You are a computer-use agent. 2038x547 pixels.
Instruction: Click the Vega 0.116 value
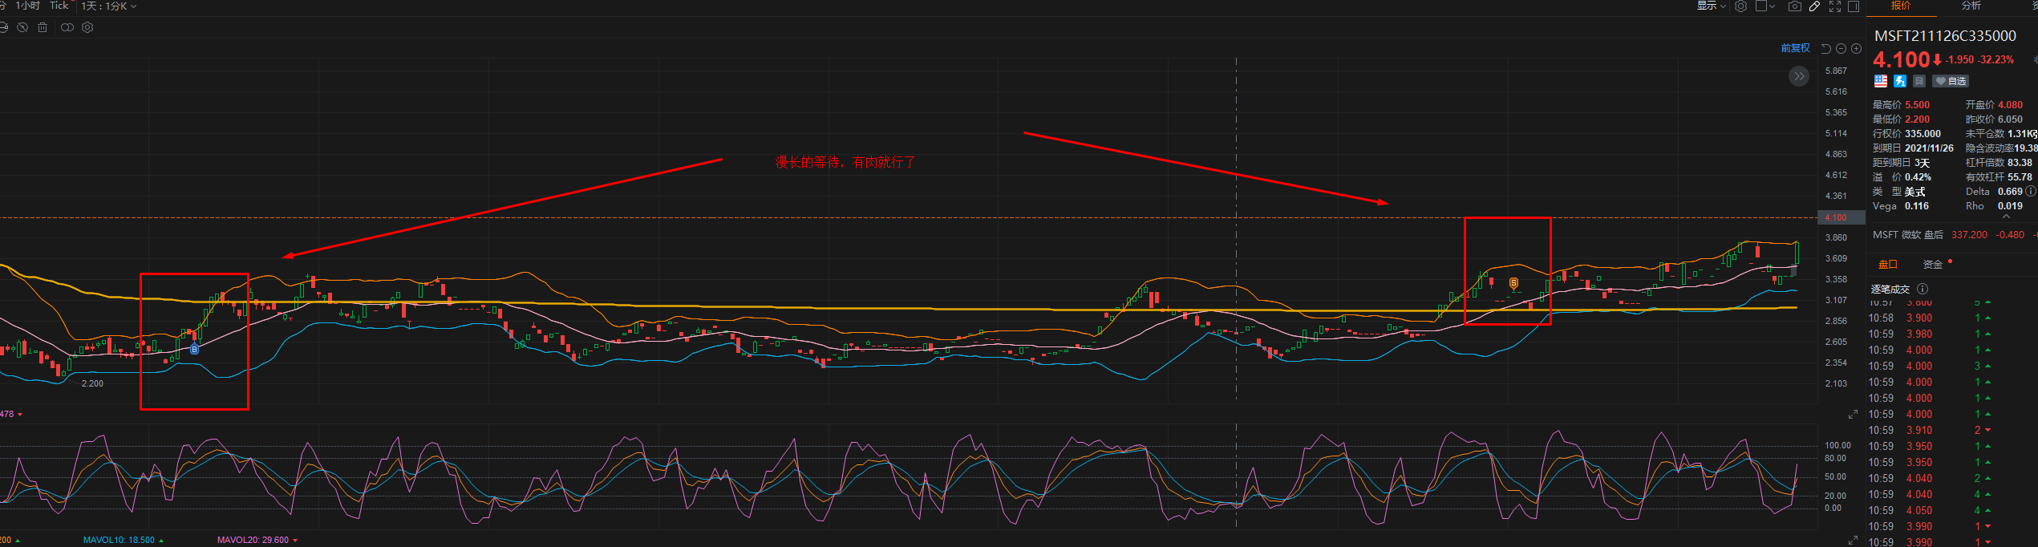1917,206
